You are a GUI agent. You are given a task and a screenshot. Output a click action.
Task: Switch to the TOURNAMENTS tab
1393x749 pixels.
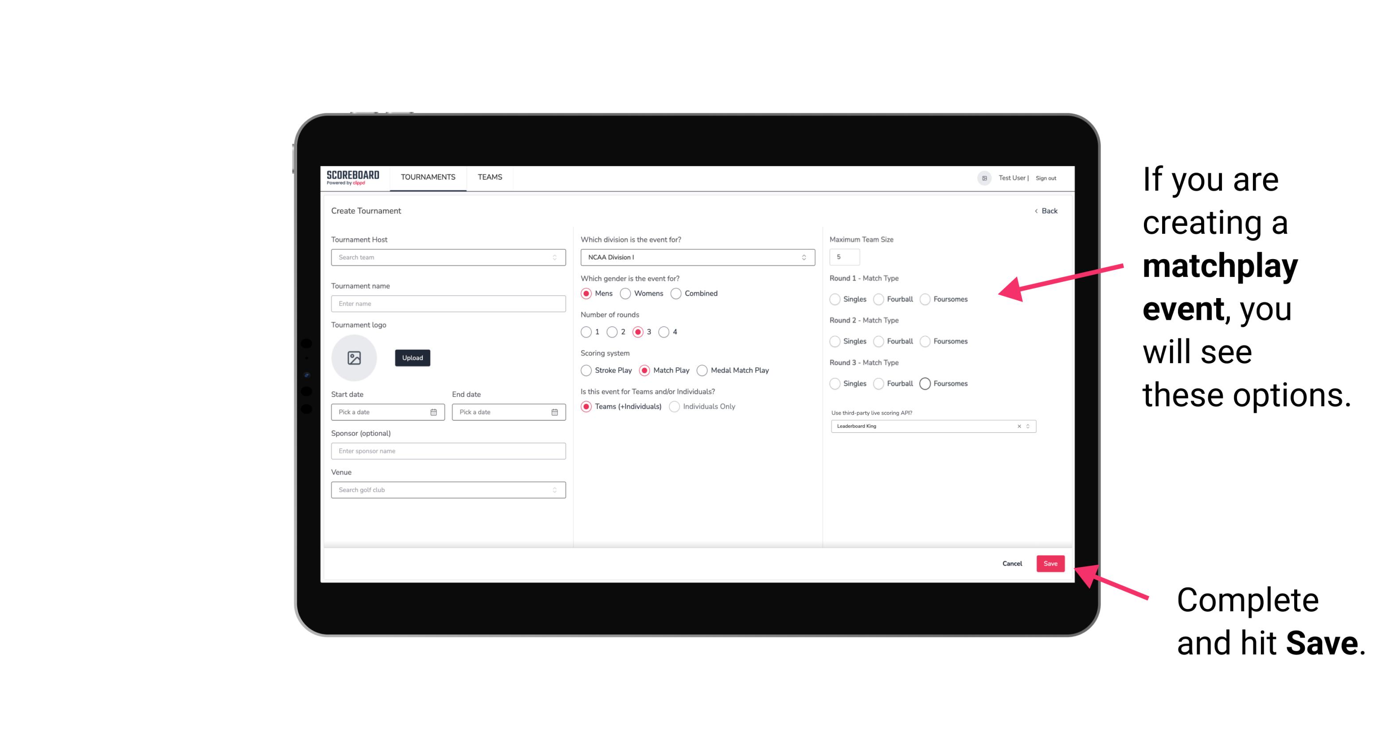tap(428, 177)
